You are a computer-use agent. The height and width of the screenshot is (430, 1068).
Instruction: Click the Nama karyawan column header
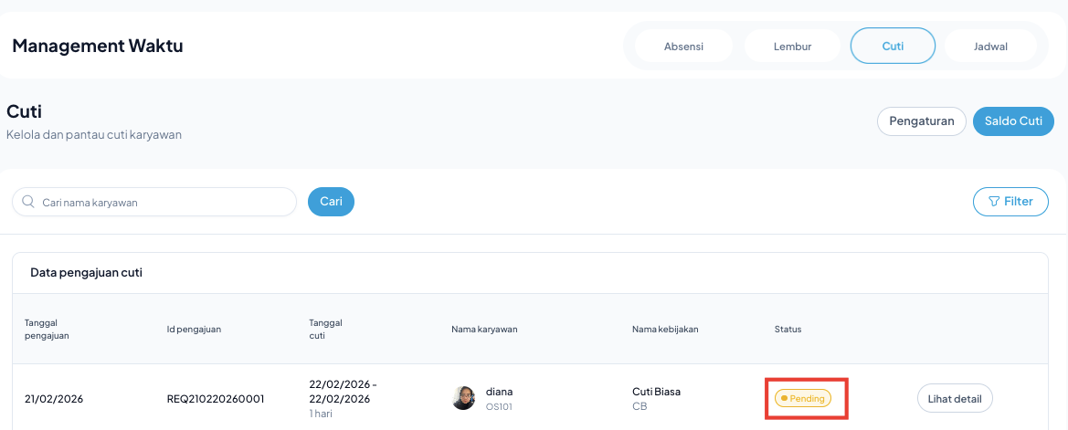tap(484, 329)
